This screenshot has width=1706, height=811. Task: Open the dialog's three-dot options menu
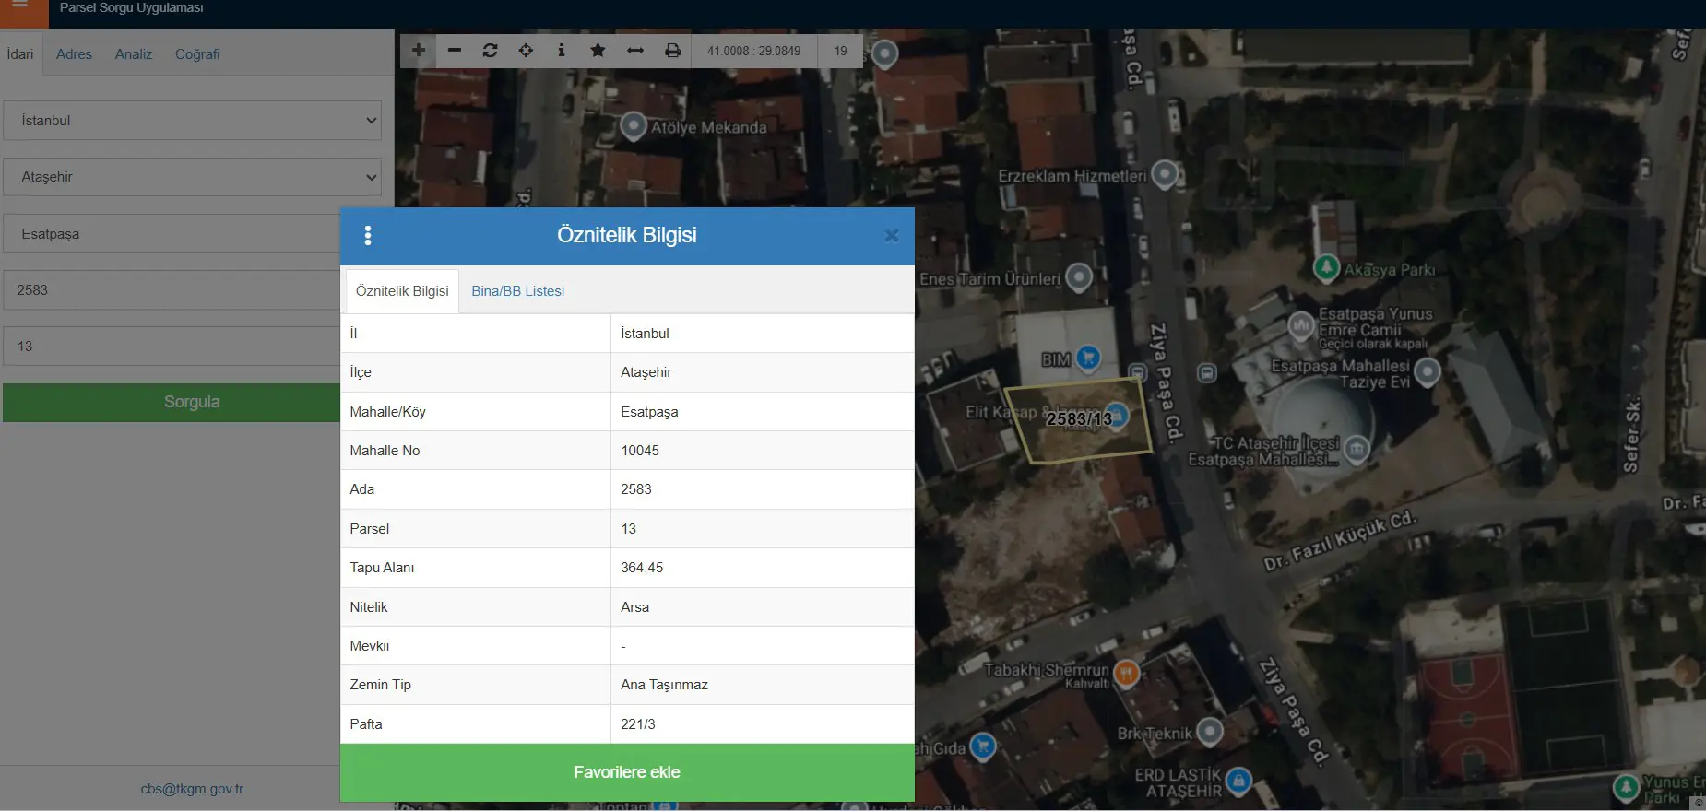pos(368,236)
